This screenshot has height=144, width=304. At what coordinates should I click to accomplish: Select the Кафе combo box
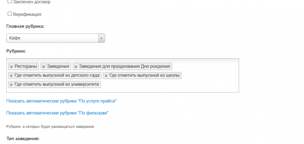pyautogui.click(x=56, y=38)
